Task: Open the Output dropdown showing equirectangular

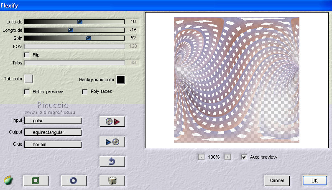Action: coord(53,132)
